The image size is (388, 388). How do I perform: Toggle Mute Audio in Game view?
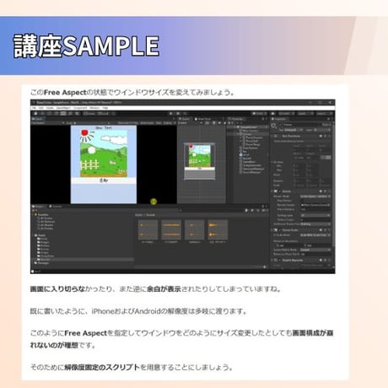(x=147, y=123)
